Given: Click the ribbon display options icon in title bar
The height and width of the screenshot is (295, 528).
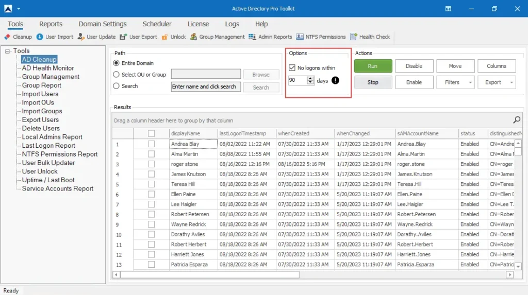Looking at the screenshot, I should [x=448, y=9].
